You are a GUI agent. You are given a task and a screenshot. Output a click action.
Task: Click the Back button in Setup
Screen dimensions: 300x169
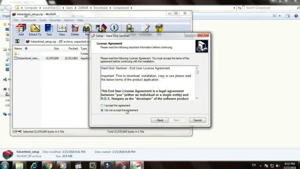(x=159, y=120)
